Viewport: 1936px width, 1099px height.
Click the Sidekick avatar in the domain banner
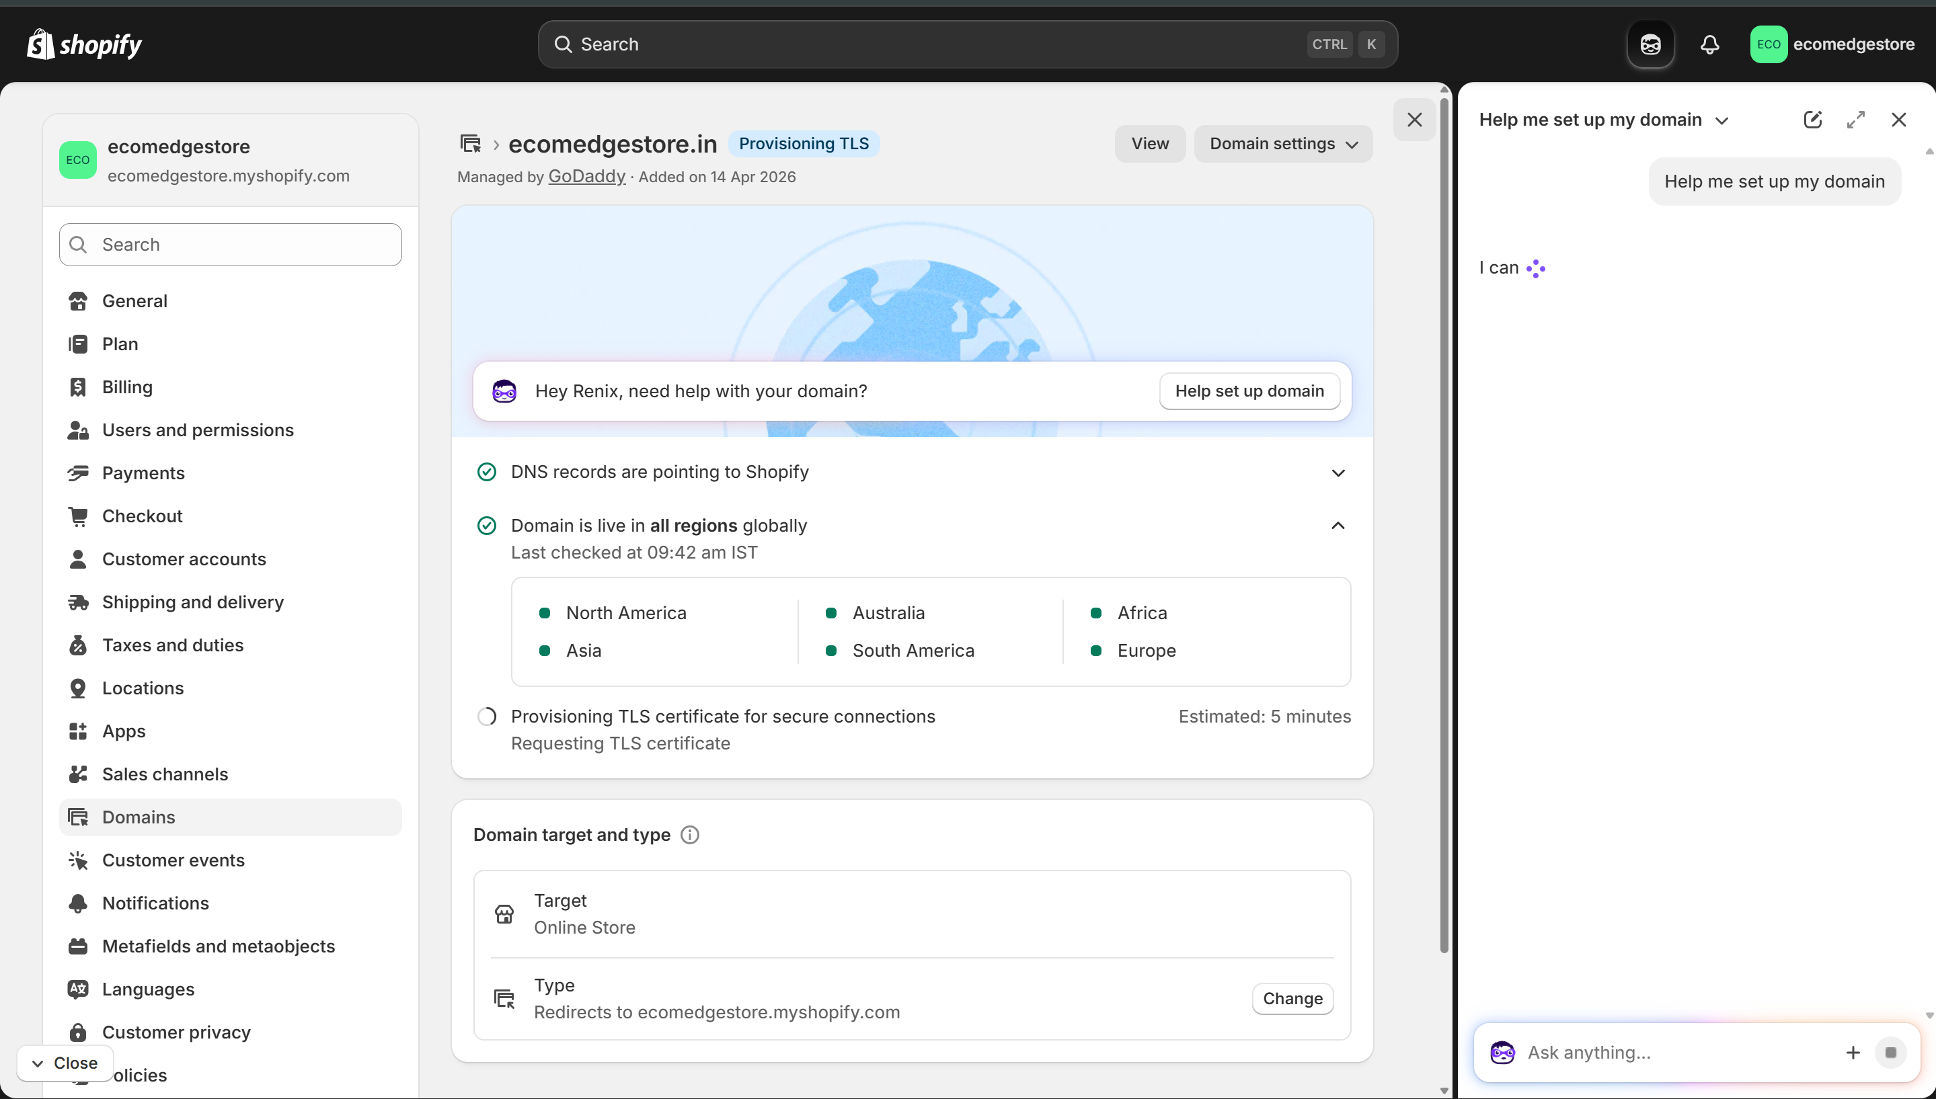[x=504, y=391]
